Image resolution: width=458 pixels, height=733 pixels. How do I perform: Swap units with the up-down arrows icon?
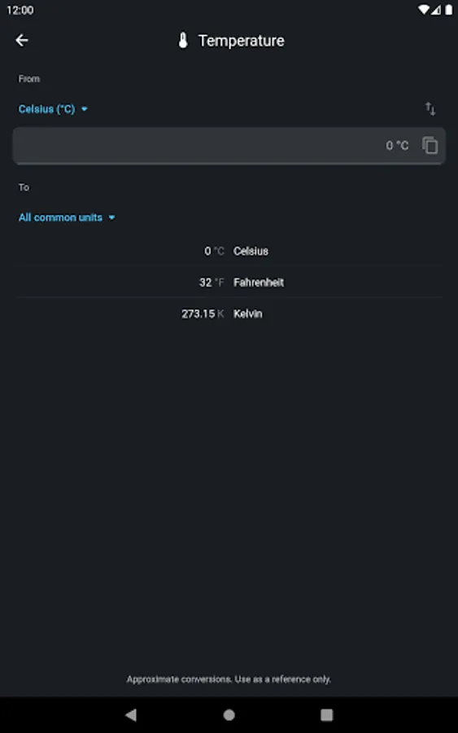[430, 109]
